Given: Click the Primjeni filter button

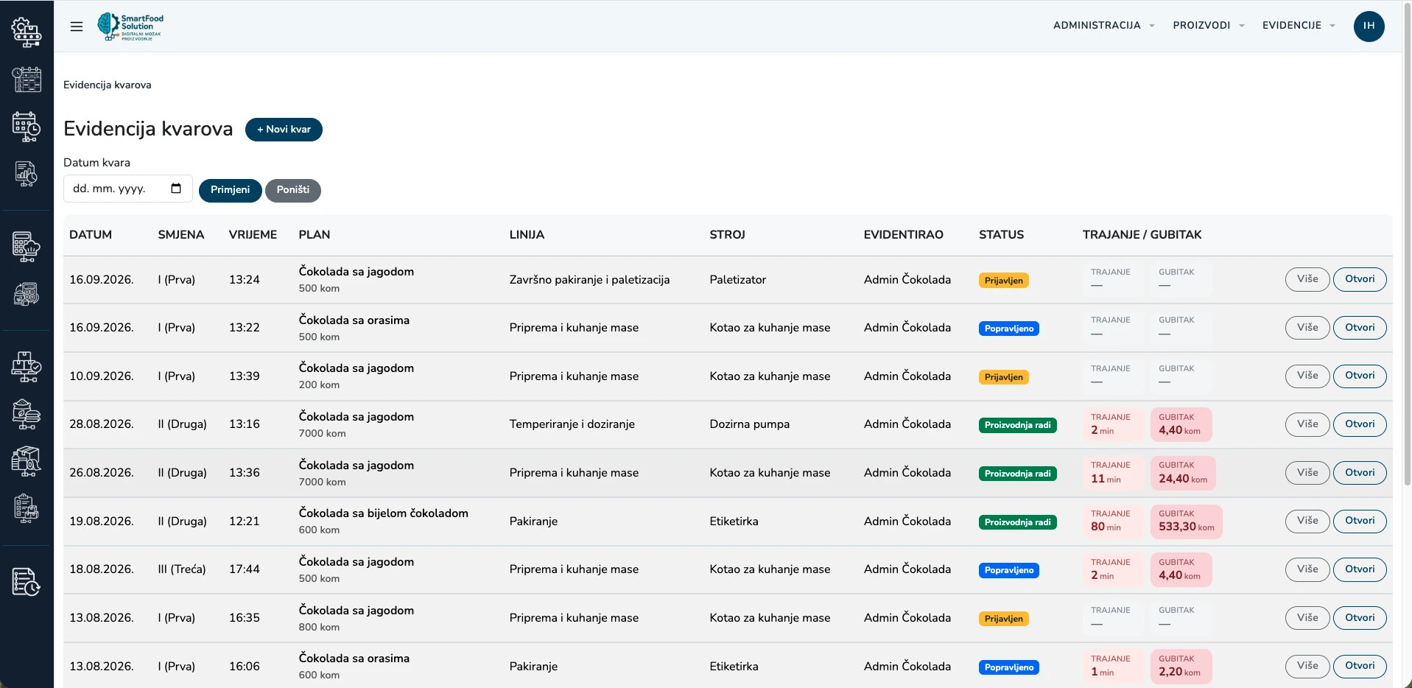Looking at the screenshot, I should pos(230,190).
